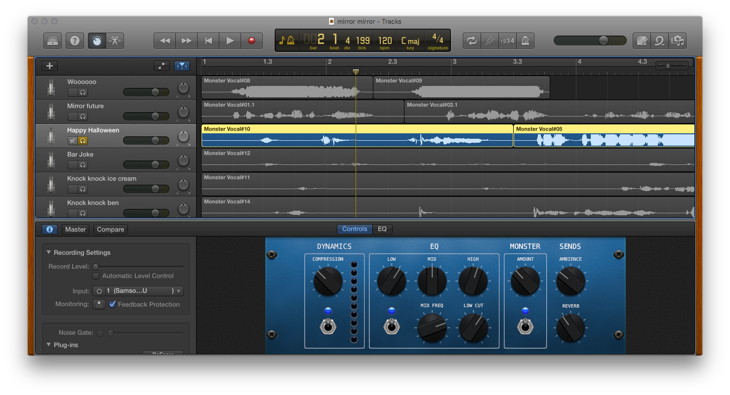Solo the Woooooo track with headphones

83,92
